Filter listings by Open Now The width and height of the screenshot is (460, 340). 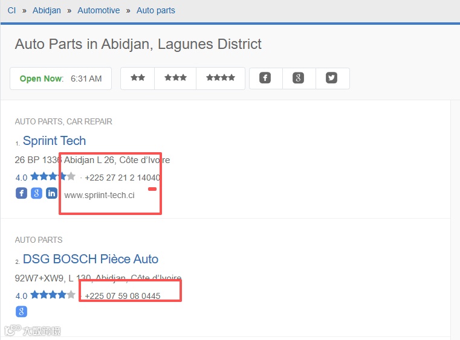coord(60,79)
